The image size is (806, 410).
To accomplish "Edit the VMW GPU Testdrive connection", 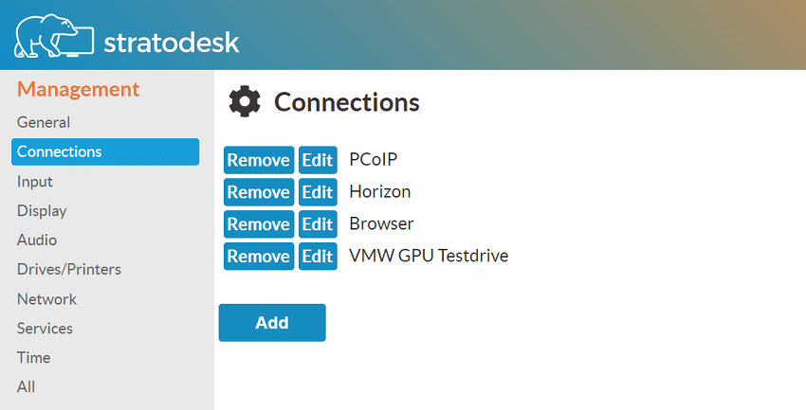I will point(318,256).
